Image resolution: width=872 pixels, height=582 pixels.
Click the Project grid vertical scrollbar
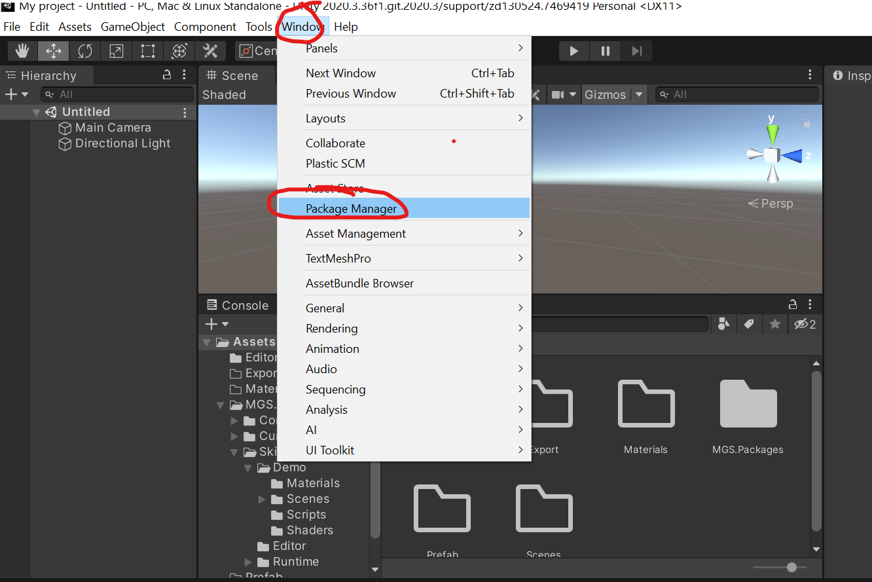[816, 452]
